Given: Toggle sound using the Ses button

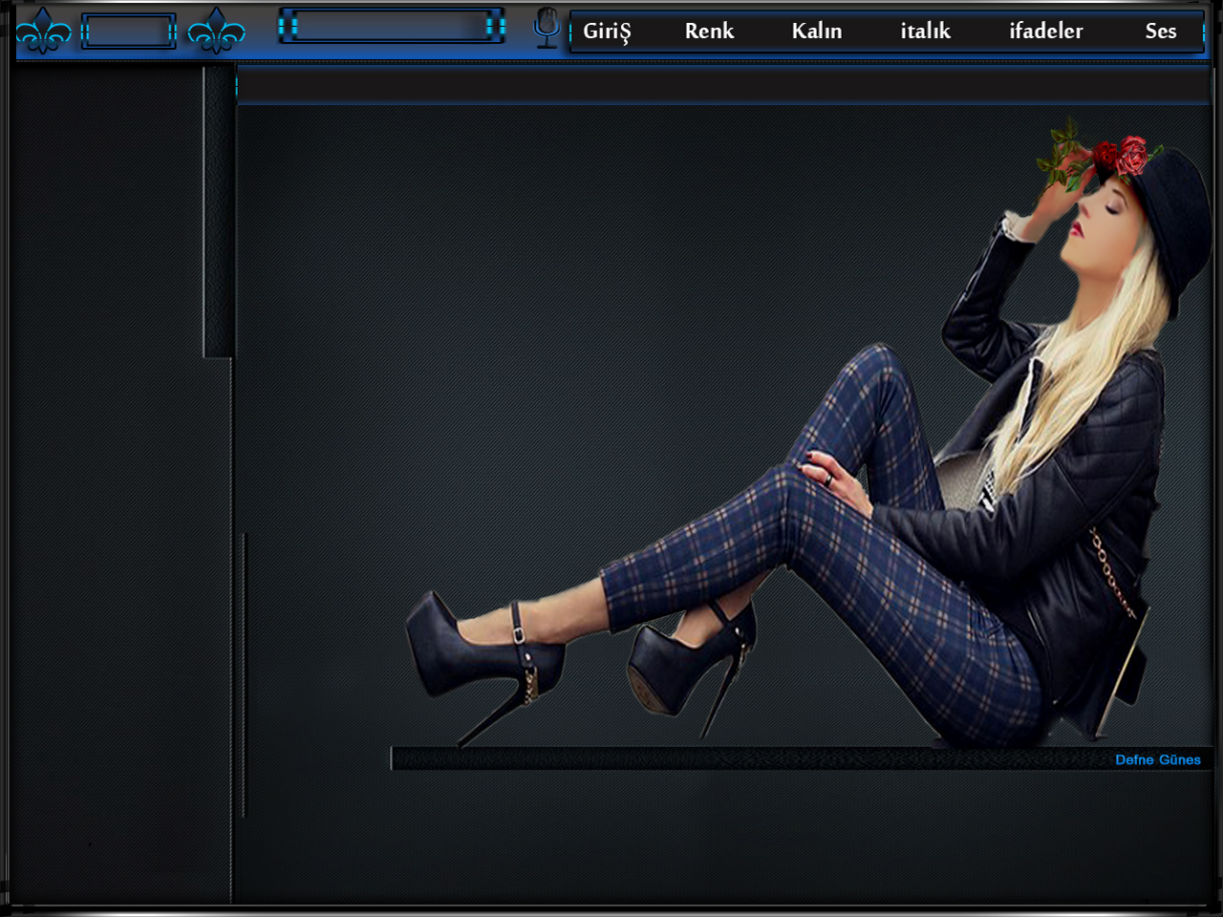Looking at the screenshot, I should [1160, 32].
